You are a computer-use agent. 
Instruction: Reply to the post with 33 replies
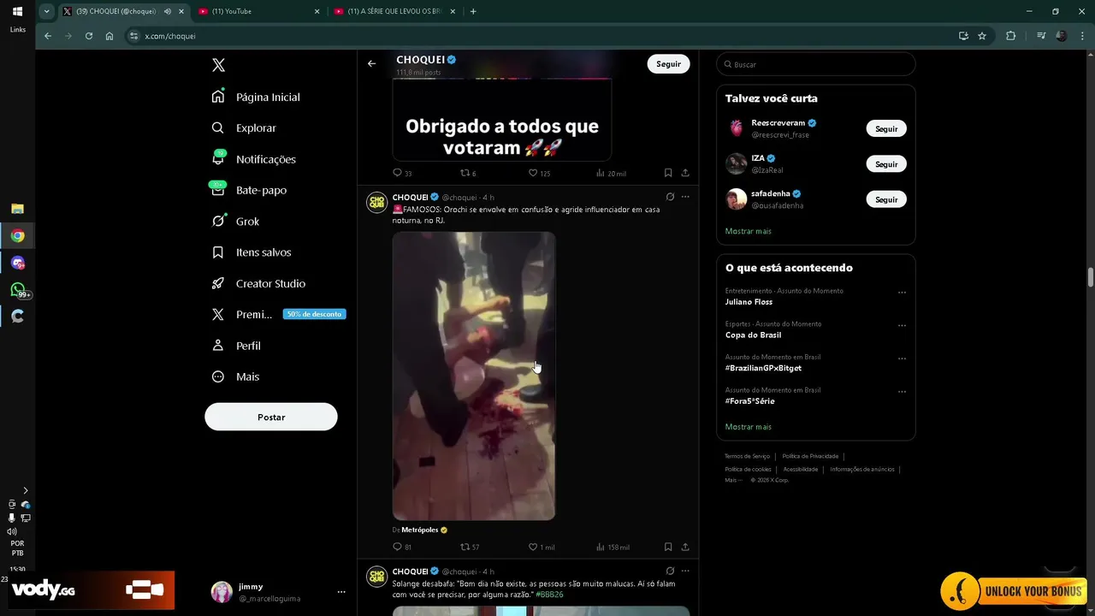pyautogui.click(x=401, y=173)
